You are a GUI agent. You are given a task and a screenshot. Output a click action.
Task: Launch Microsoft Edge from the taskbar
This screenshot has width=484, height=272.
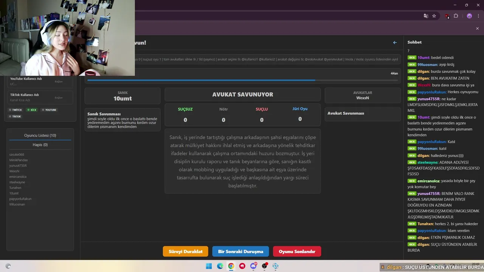pos(220,266)
